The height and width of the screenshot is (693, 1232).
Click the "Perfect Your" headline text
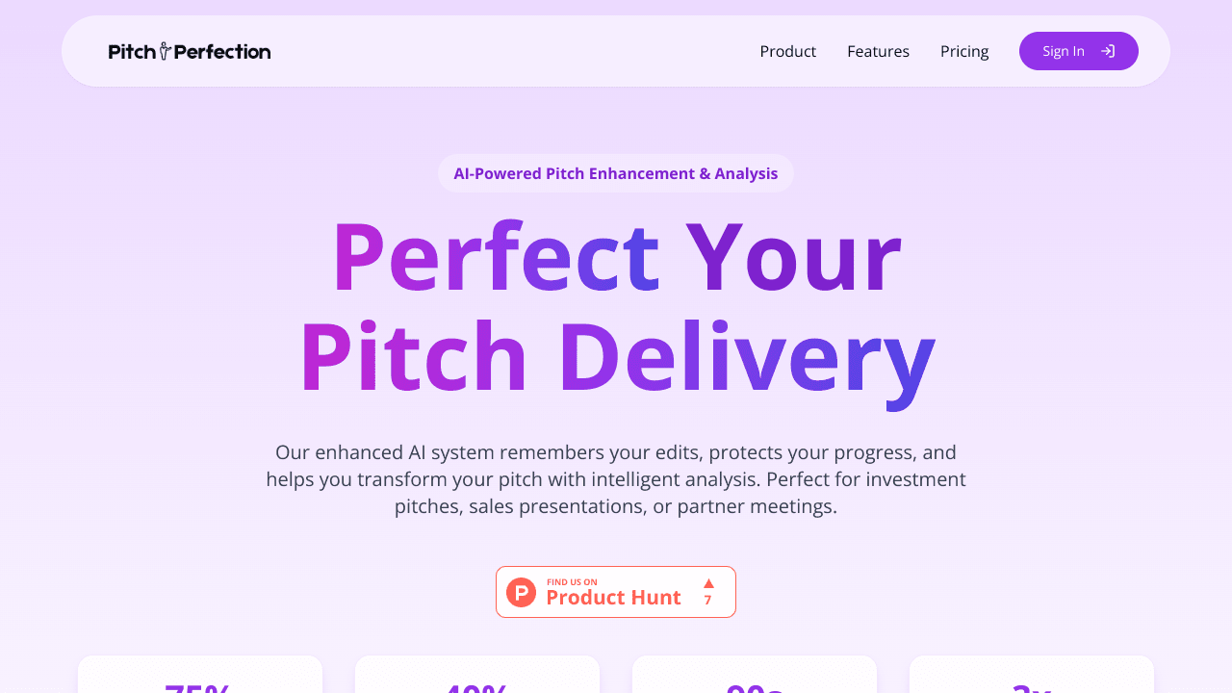tap(616, 257)
